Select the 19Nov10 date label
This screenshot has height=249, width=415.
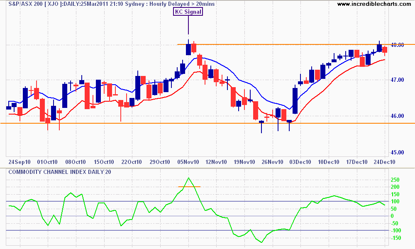pos(244,162)
